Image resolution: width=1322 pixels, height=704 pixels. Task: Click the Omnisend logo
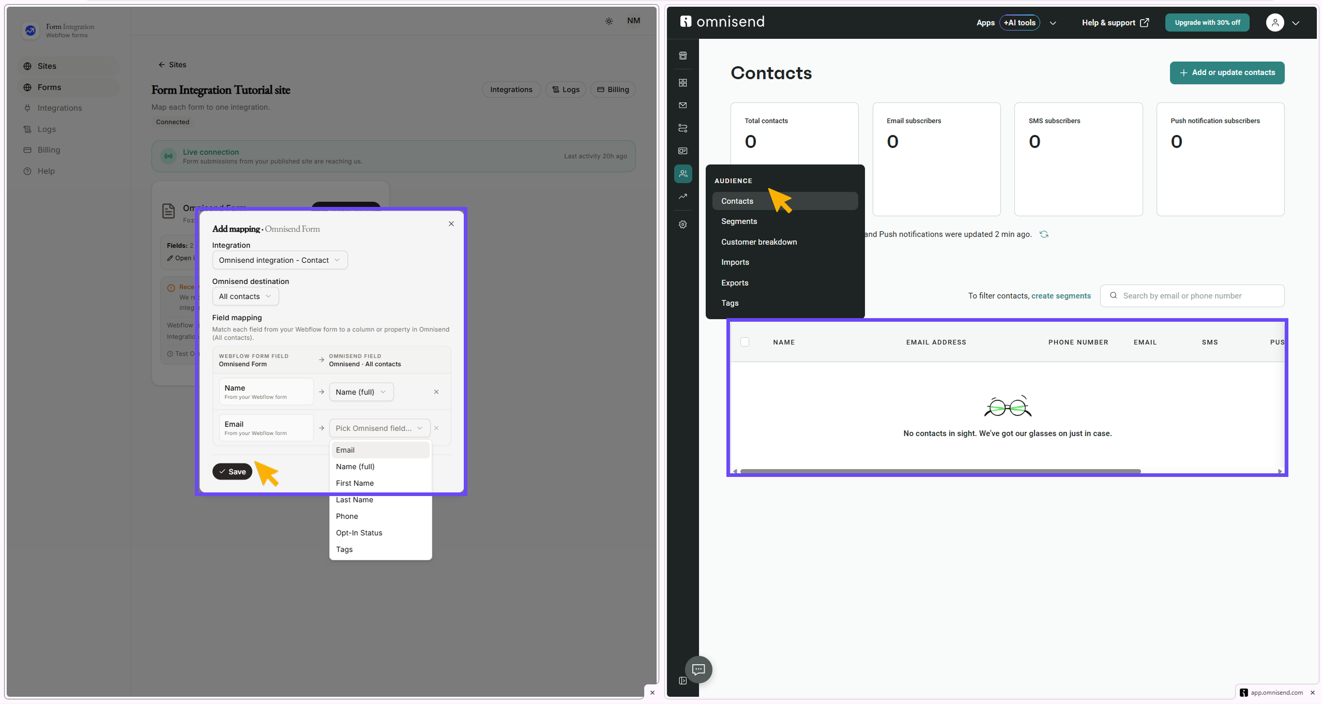click(722, 22)
